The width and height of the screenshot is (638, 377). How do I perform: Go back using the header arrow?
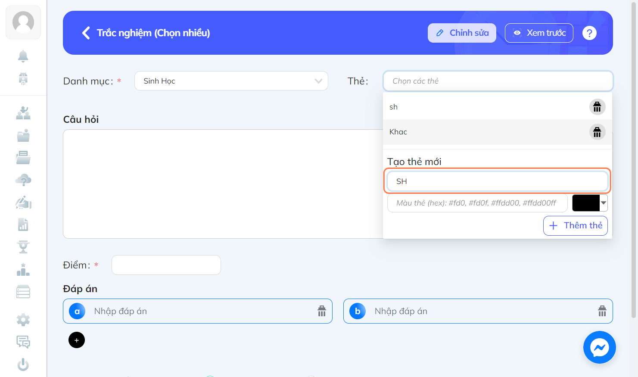pos(86,33)
